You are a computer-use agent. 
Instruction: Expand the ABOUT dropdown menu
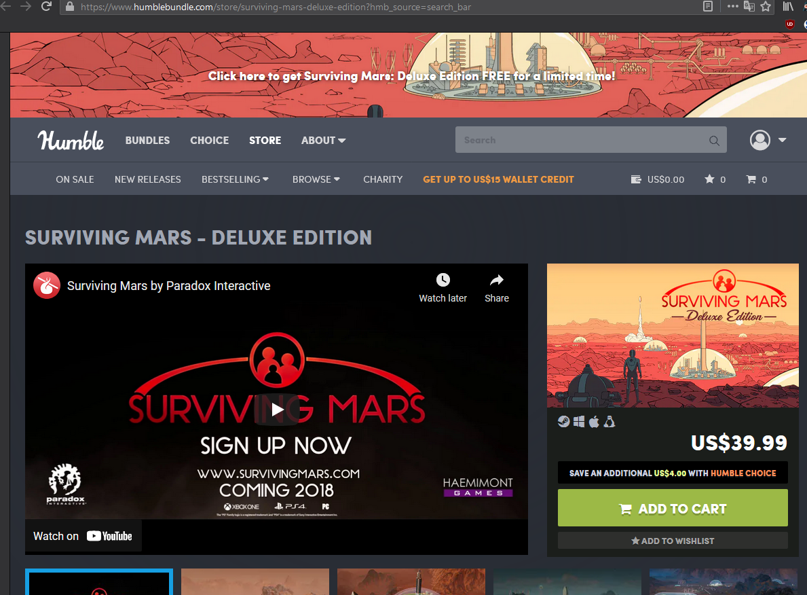tap(323, 140)
